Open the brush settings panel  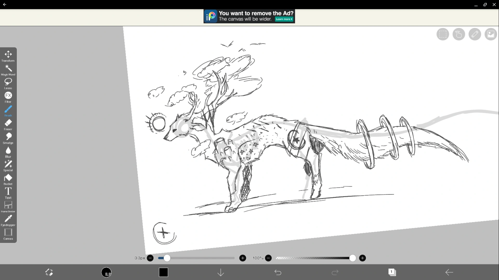click(107, 272)
